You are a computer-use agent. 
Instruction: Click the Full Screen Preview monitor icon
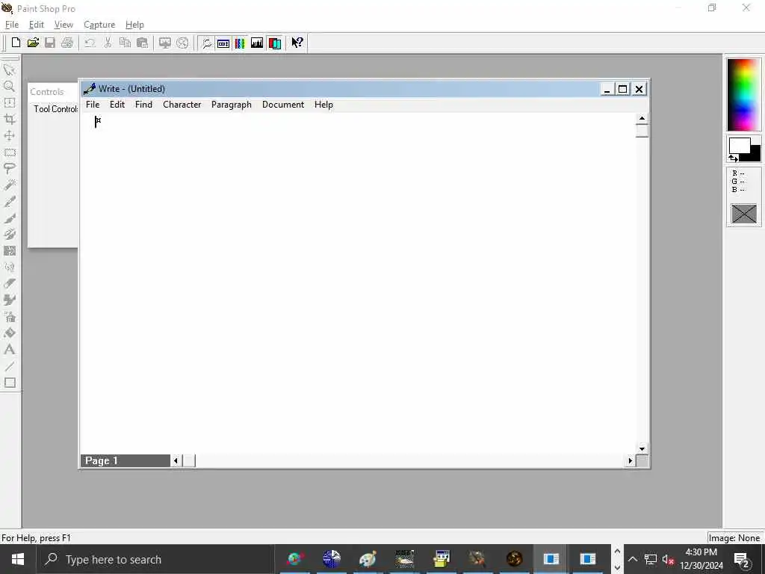[x=165, y=43]
